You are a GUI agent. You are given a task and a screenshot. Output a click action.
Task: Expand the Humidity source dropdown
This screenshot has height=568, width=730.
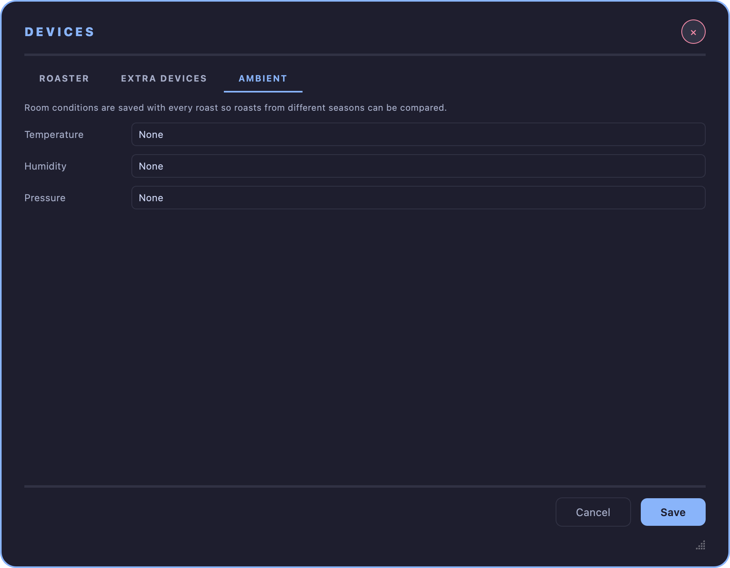pos(419,166)
